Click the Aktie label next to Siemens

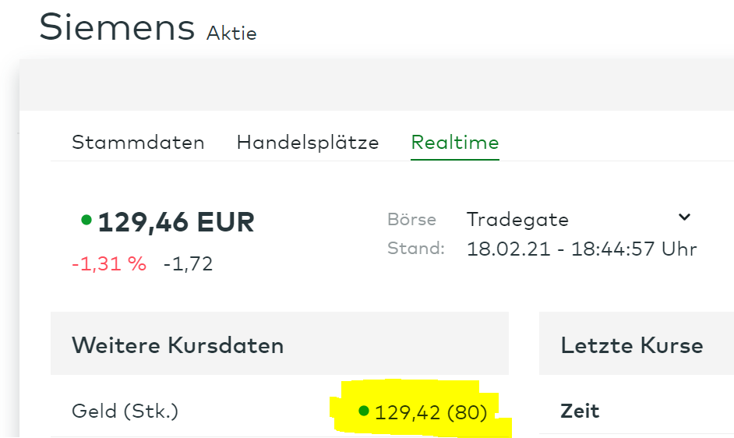[231, 33]
